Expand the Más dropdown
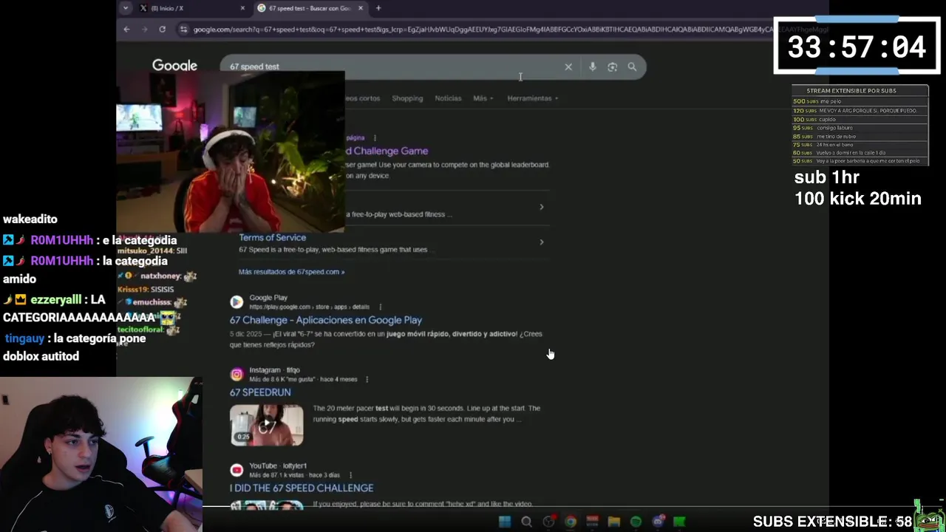 pyautogui.click(x=483, y=98)
